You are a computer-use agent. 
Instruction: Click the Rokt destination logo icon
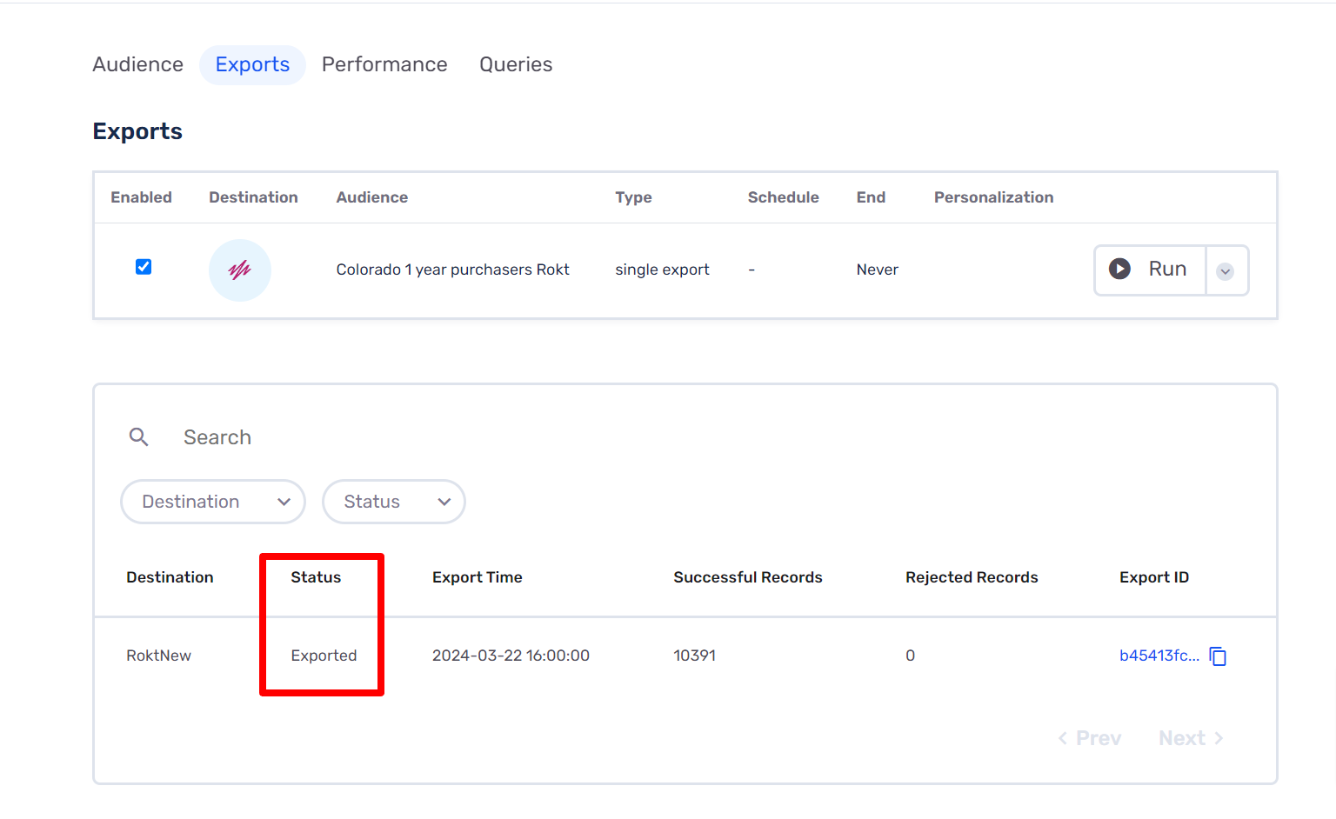coord(240,270)
